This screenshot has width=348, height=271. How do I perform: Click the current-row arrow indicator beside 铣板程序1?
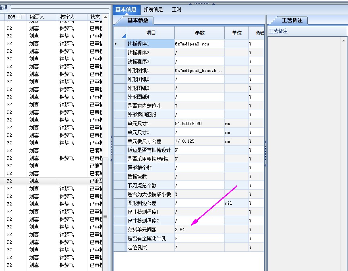coord(116,44)
